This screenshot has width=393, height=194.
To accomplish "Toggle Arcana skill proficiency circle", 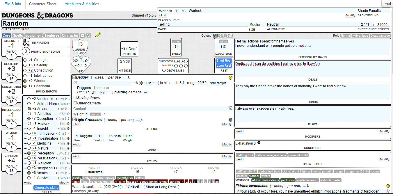I will [29, 109].
